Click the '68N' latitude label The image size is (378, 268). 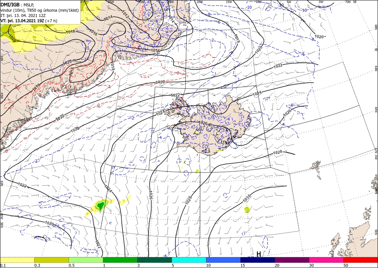pyautogui.click(x=376, y=27)
